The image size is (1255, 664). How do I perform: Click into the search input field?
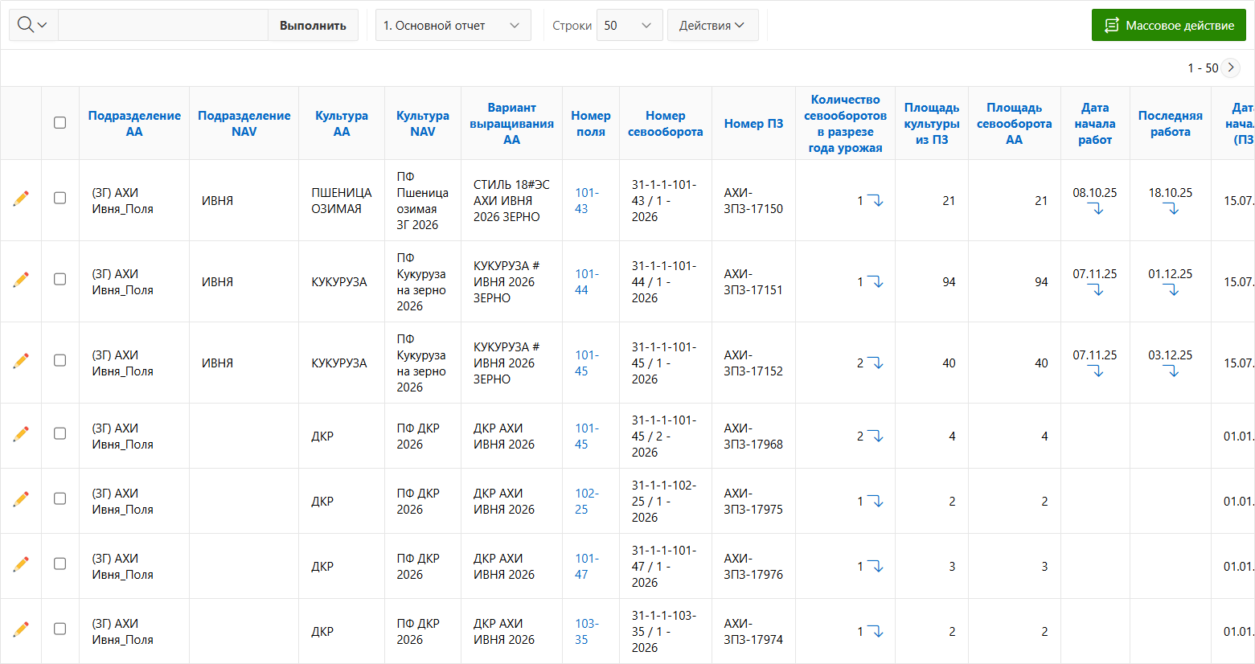(x=163, y=25)
